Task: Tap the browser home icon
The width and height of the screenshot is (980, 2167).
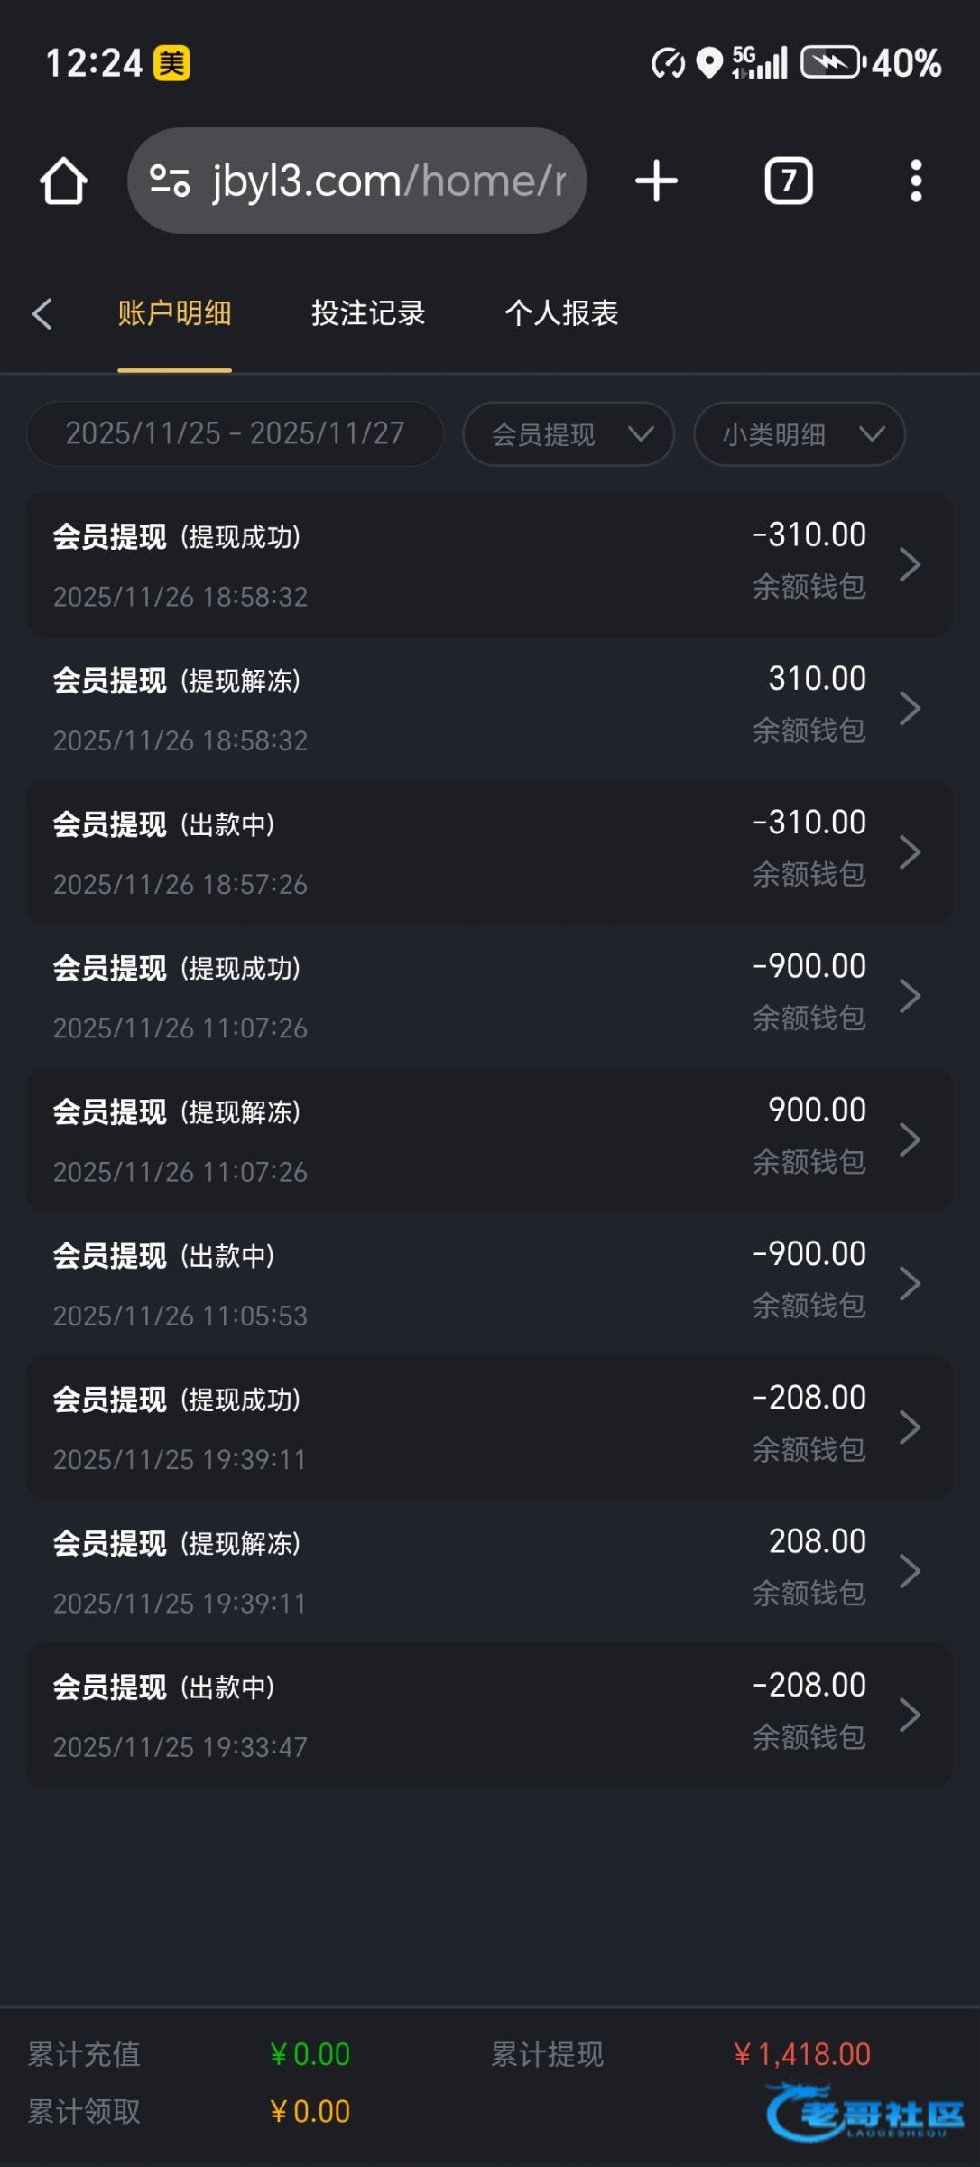Action: pyautogui.click(x=63, y=181)
